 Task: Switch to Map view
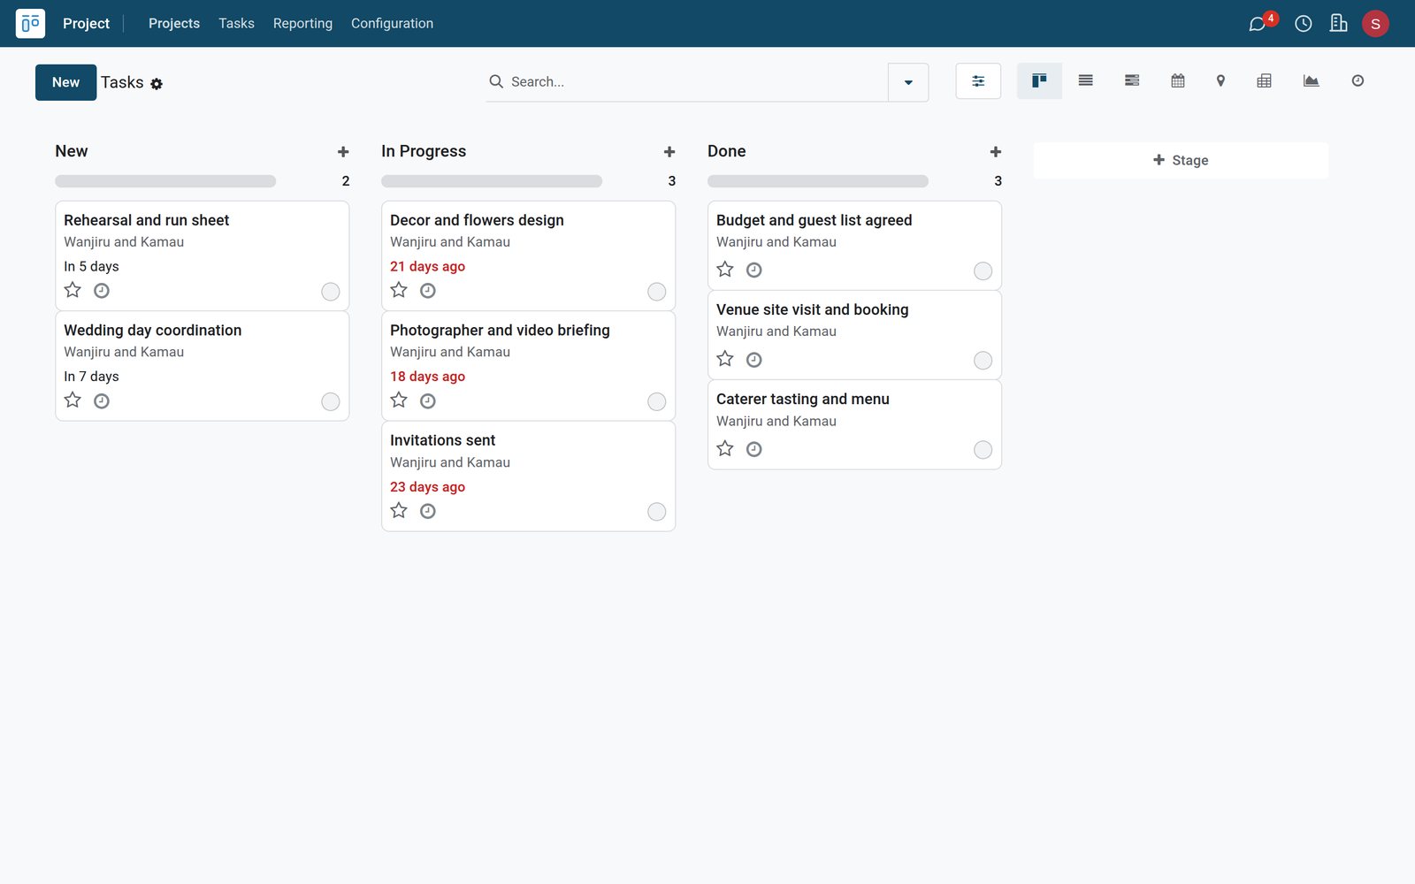pyautogui.click(x=1220, y=81)
